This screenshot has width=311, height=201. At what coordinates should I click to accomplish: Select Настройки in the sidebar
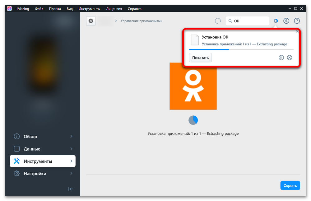point(43,174)
